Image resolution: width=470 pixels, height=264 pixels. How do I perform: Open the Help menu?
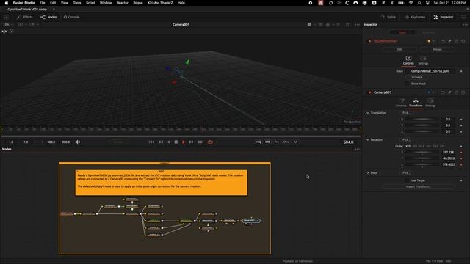(x=181, y=3)
